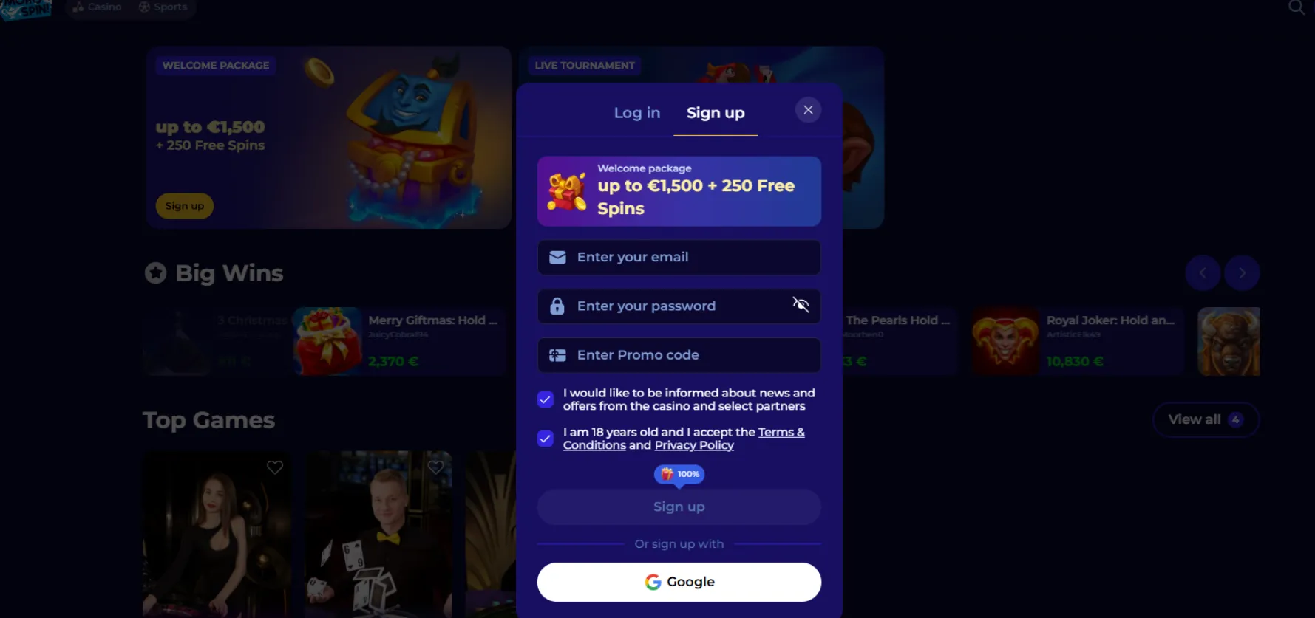Open the Privacy Policy link
The height and width of the screenshot is (618, 1315).
click(x=694, y=445)
